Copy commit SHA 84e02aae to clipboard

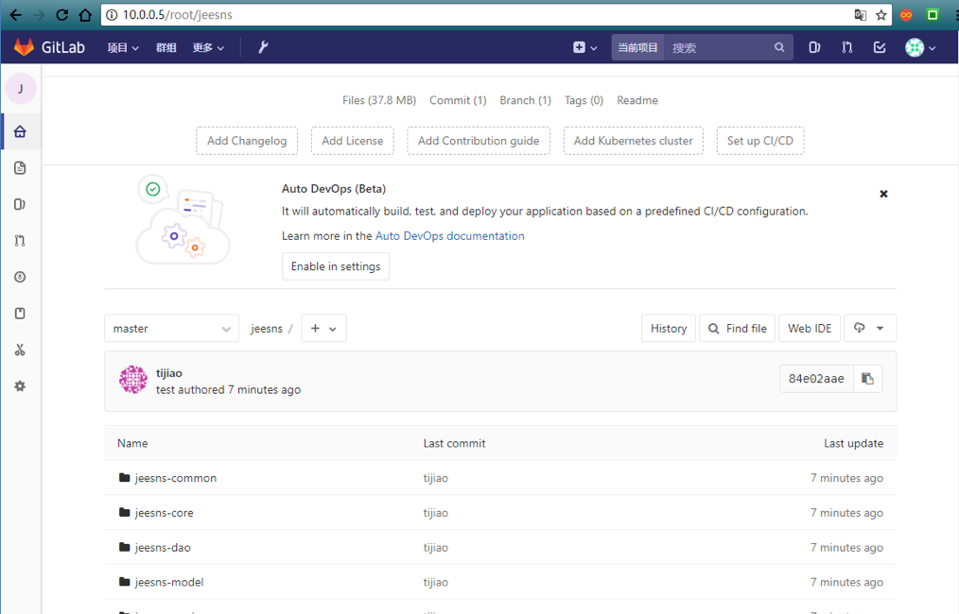coord(867,379)
